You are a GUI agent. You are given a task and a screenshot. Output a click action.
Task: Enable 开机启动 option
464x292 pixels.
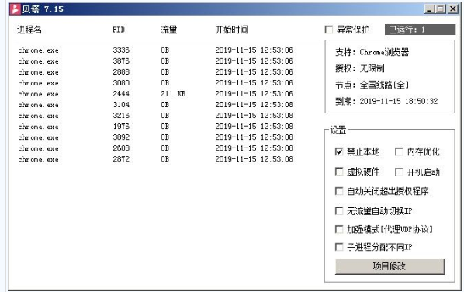click(399, 172)
